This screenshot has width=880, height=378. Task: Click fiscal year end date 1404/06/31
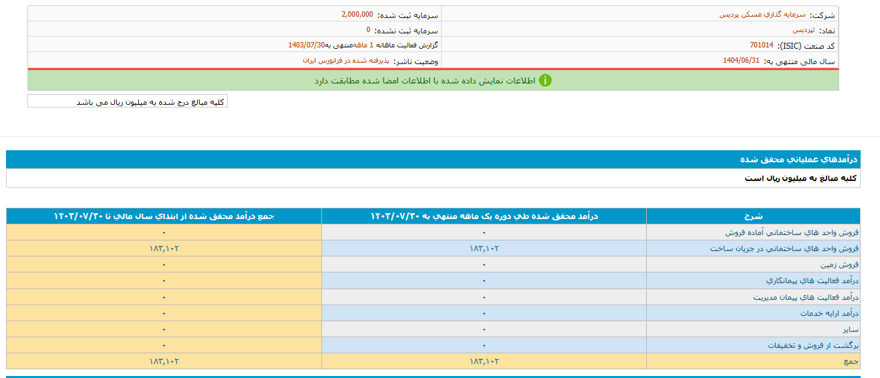(x=741, y=60)
